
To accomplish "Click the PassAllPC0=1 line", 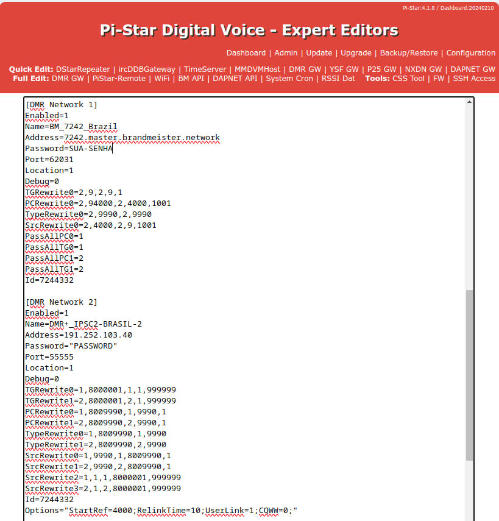I will 54,236.
